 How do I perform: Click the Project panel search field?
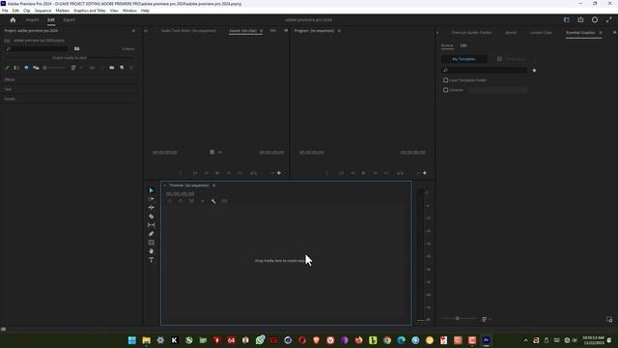37,49
